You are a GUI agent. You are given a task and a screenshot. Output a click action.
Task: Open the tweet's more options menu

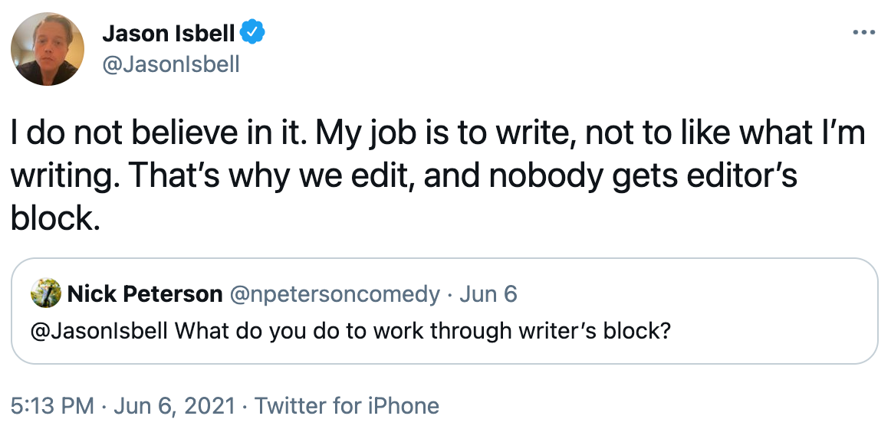tap(863, 33)
